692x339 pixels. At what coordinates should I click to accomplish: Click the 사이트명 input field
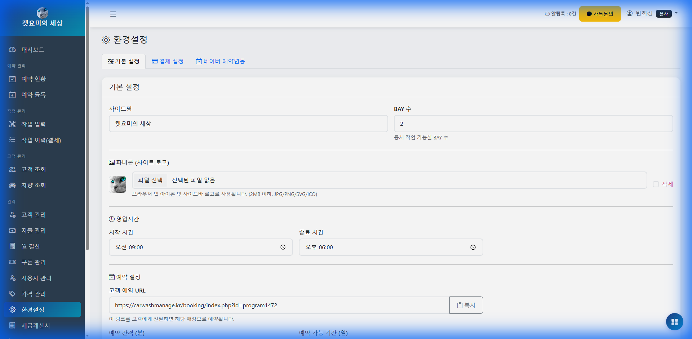click(x=248, y=124)
